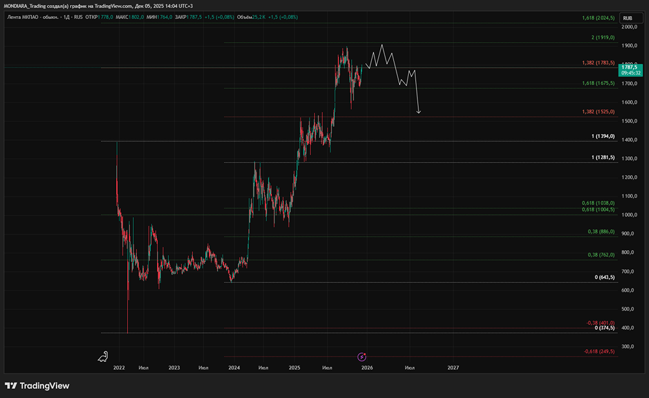Click 2024 on the time axis
This screenshot has width=649, height=398.
coord(234,368)
